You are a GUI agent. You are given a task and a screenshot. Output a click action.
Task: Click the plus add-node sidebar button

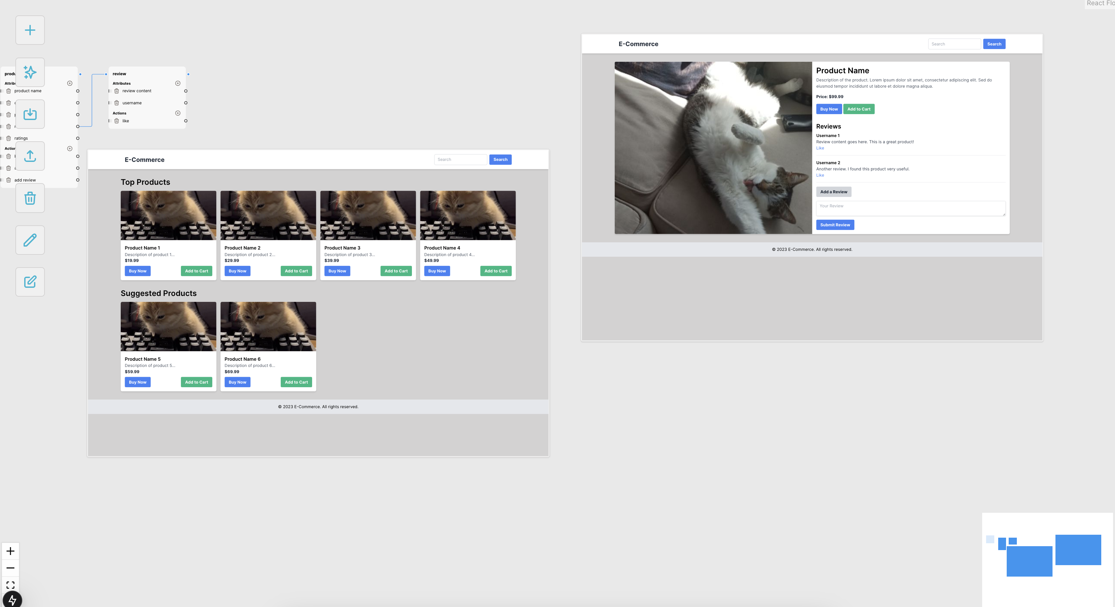tap(30, 30)
